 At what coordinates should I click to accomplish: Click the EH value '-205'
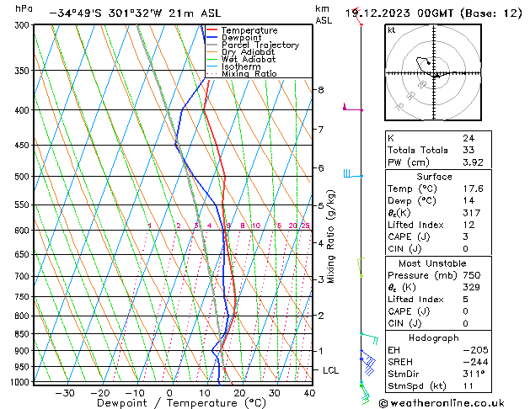(x=475, y=350)
